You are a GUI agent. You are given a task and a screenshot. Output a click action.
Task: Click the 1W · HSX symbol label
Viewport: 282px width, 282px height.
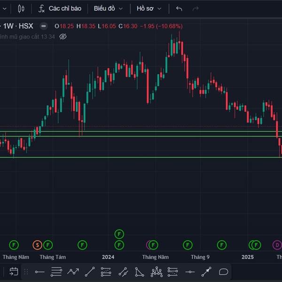[x=18, y=26]
